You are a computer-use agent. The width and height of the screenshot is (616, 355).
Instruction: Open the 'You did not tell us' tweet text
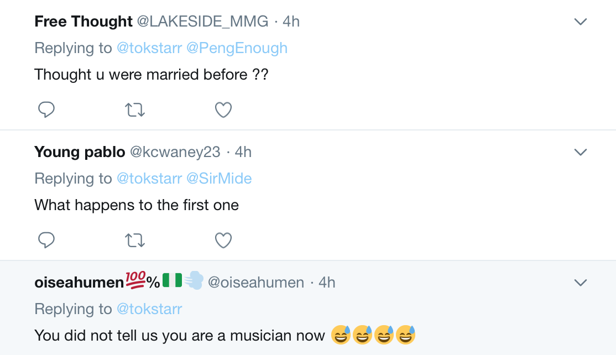tap(179, 335)
